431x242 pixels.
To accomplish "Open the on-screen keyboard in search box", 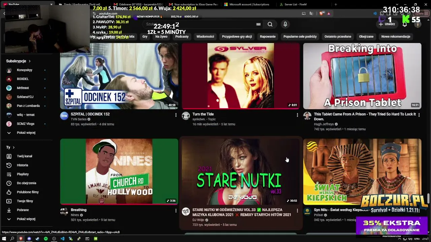I will tap(258, 24).
